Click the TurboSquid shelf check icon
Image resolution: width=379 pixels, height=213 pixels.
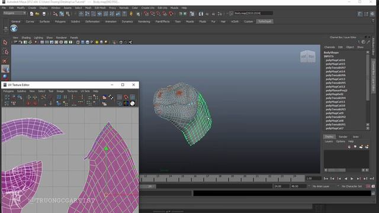pos(14,28)
